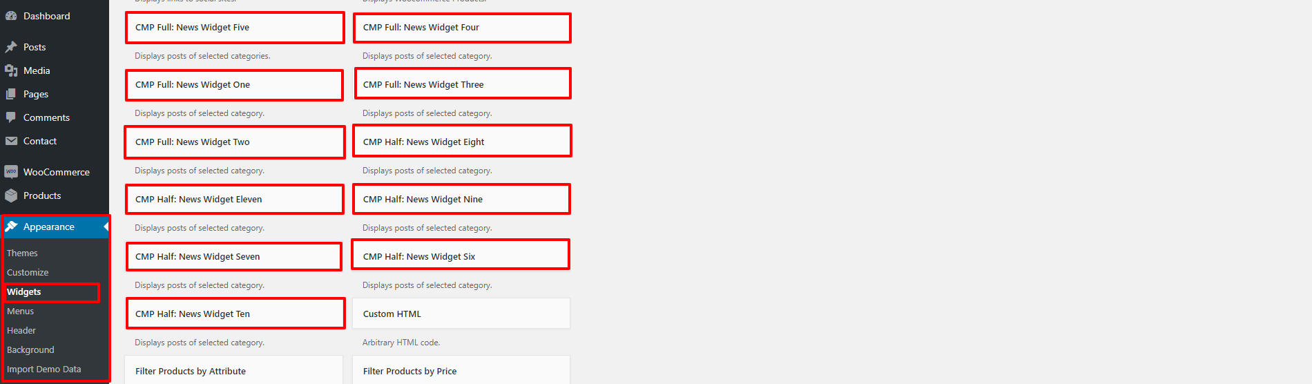
Task: Click the Pages document icon
Action: pyautogui.click(x=11, y=94)
